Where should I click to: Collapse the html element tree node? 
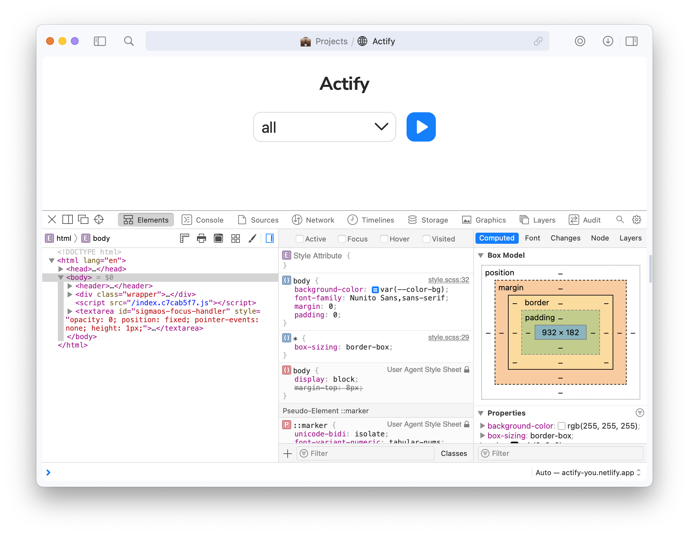[51, 261]
